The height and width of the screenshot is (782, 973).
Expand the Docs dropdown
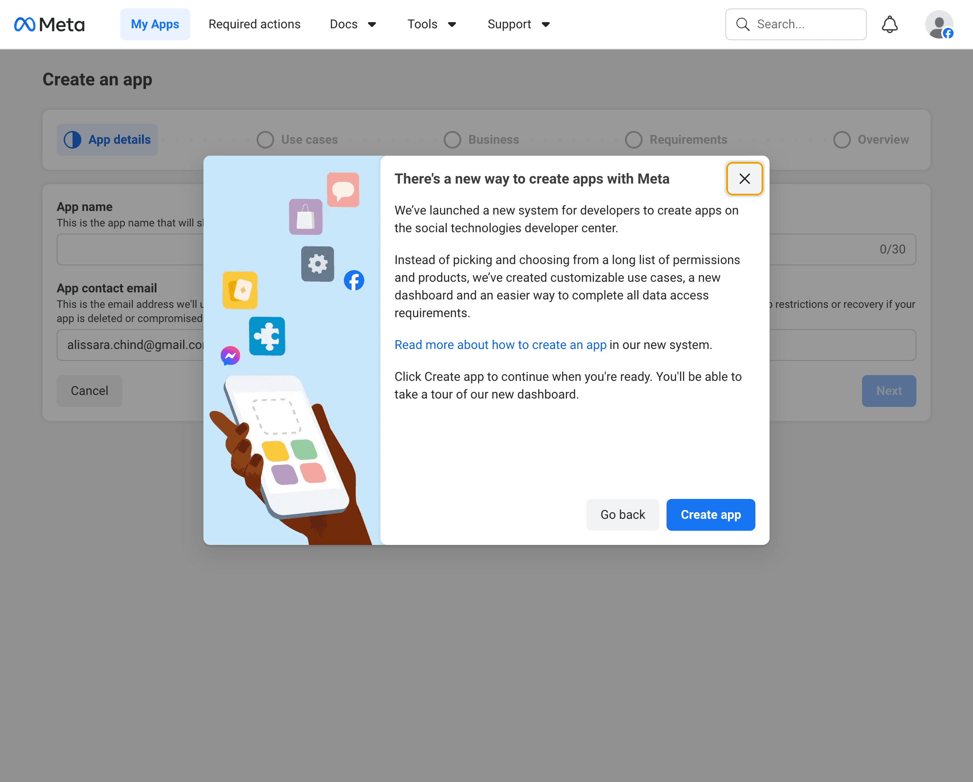coord(353,24)
